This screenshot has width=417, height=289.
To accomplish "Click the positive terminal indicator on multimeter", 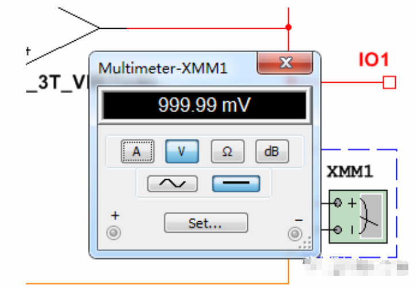I will 114,233.
